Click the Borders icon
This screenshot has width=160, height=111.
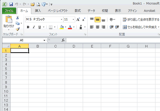[51, 27]
